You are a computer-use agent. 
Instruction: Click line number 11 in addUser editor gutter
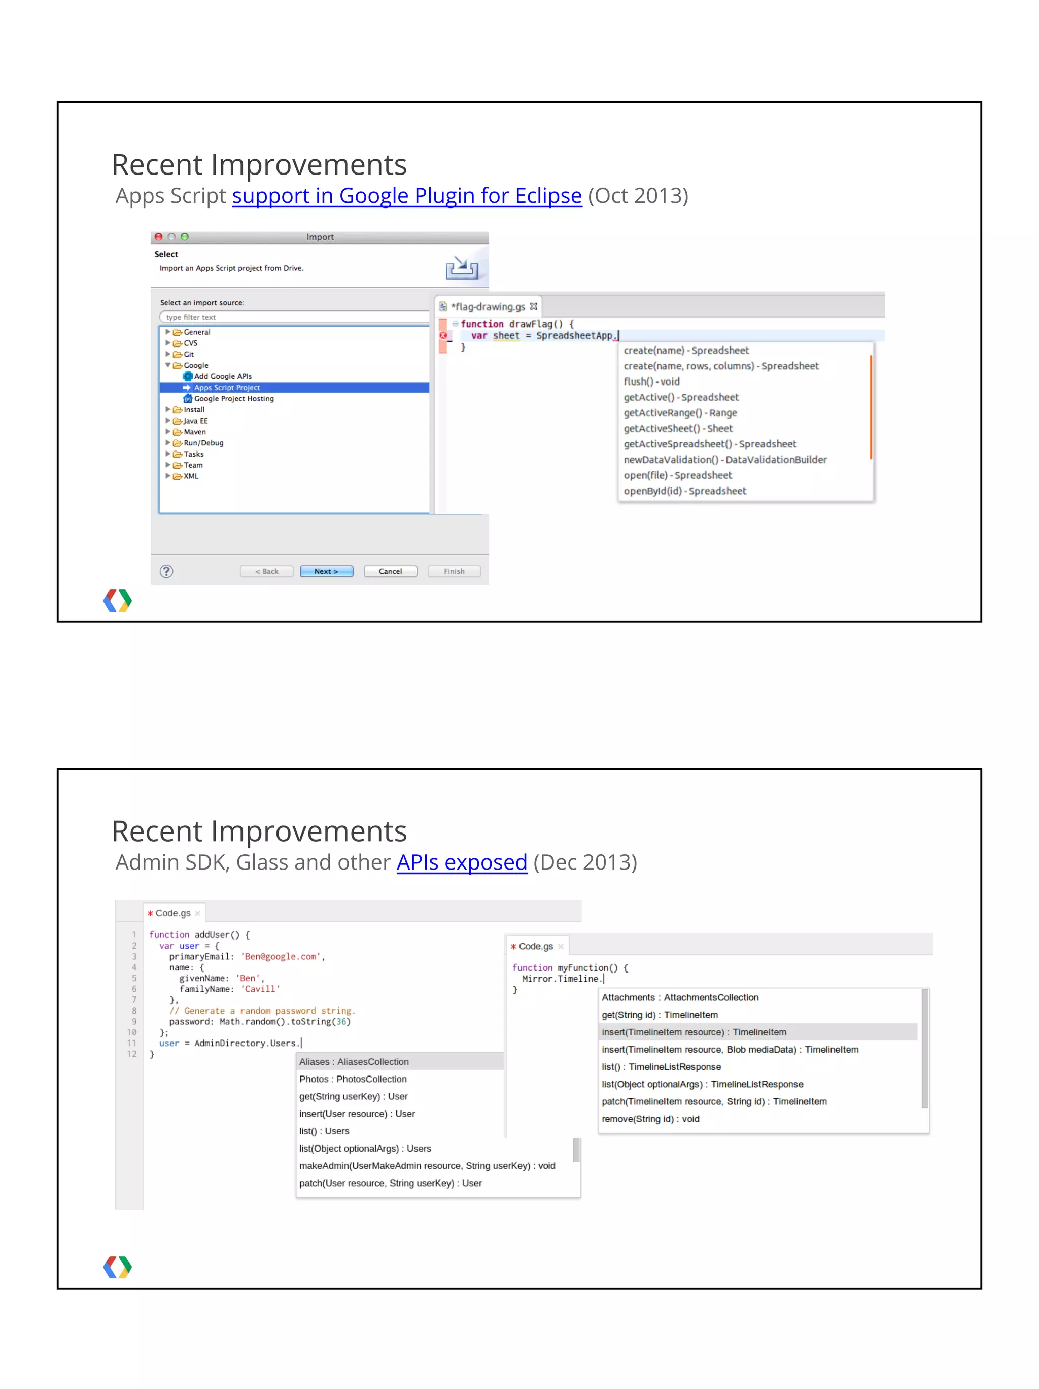click(132, 1043)
